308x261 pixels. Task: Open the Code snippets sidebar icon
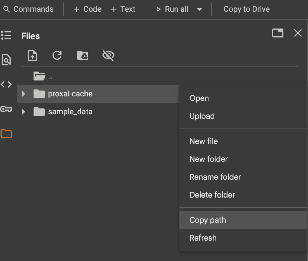pos(6,84)
